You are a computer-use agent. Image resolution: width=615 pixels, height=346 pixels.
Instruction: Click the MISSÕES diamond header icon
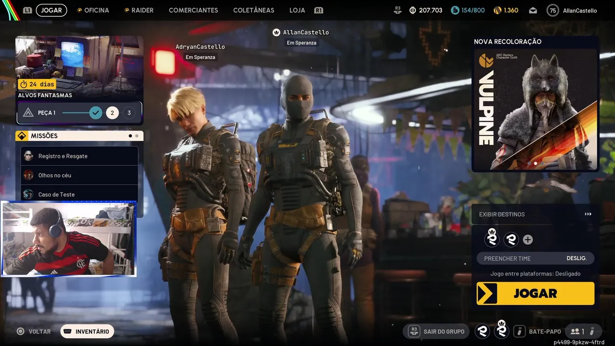22,136
